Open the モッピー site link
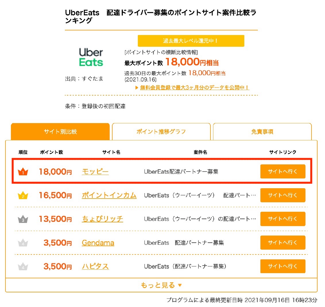The image size is (325, 307). (x=95, y=172)
